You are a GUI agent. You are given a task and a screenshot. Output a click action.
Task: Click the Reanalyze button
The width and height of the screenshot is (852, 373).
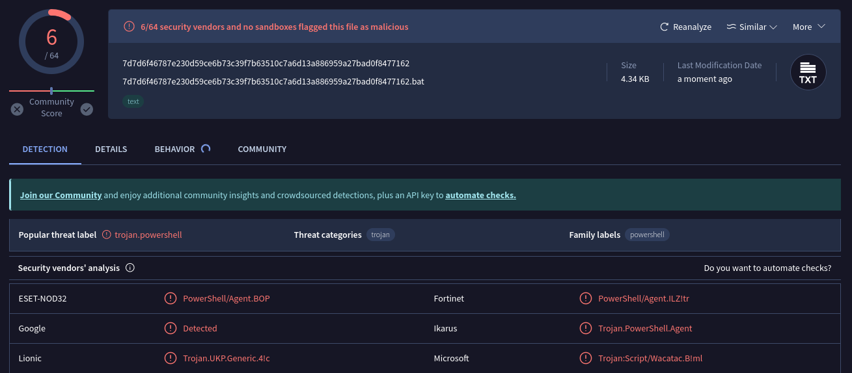click(685, 27)
